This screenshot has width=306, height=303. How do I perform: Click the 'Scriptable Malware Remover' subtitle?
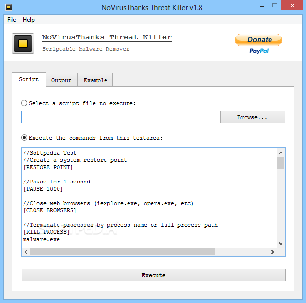[86, 49]
